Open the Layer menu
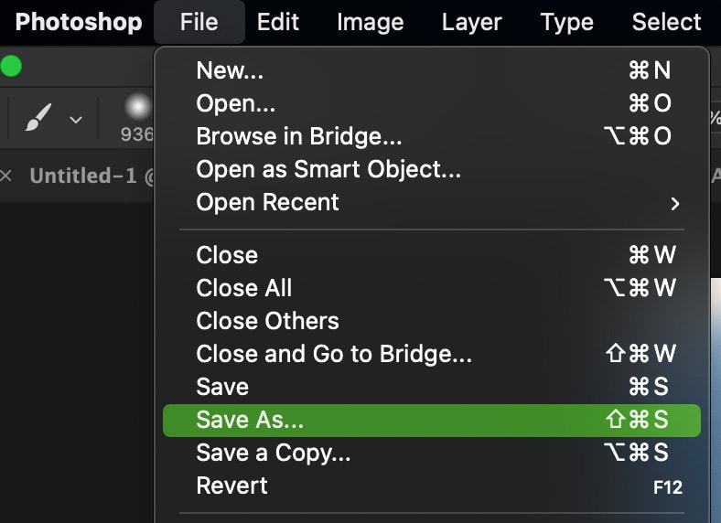 471,22
